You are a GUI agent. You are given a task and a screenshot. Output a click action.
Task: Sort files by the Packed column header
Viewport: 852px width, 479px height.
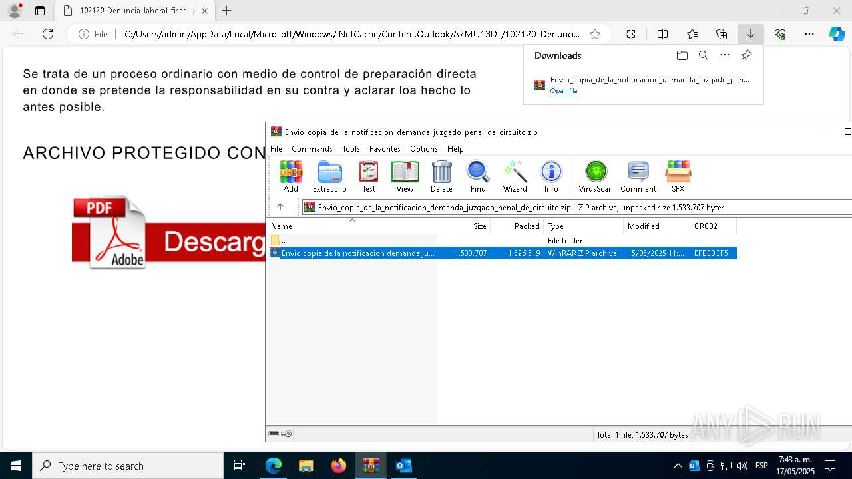click(x=517, y=226)
